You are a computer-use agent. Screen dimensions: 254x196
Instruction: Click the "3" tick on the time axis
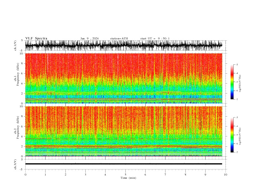click(x=85, y=175)
